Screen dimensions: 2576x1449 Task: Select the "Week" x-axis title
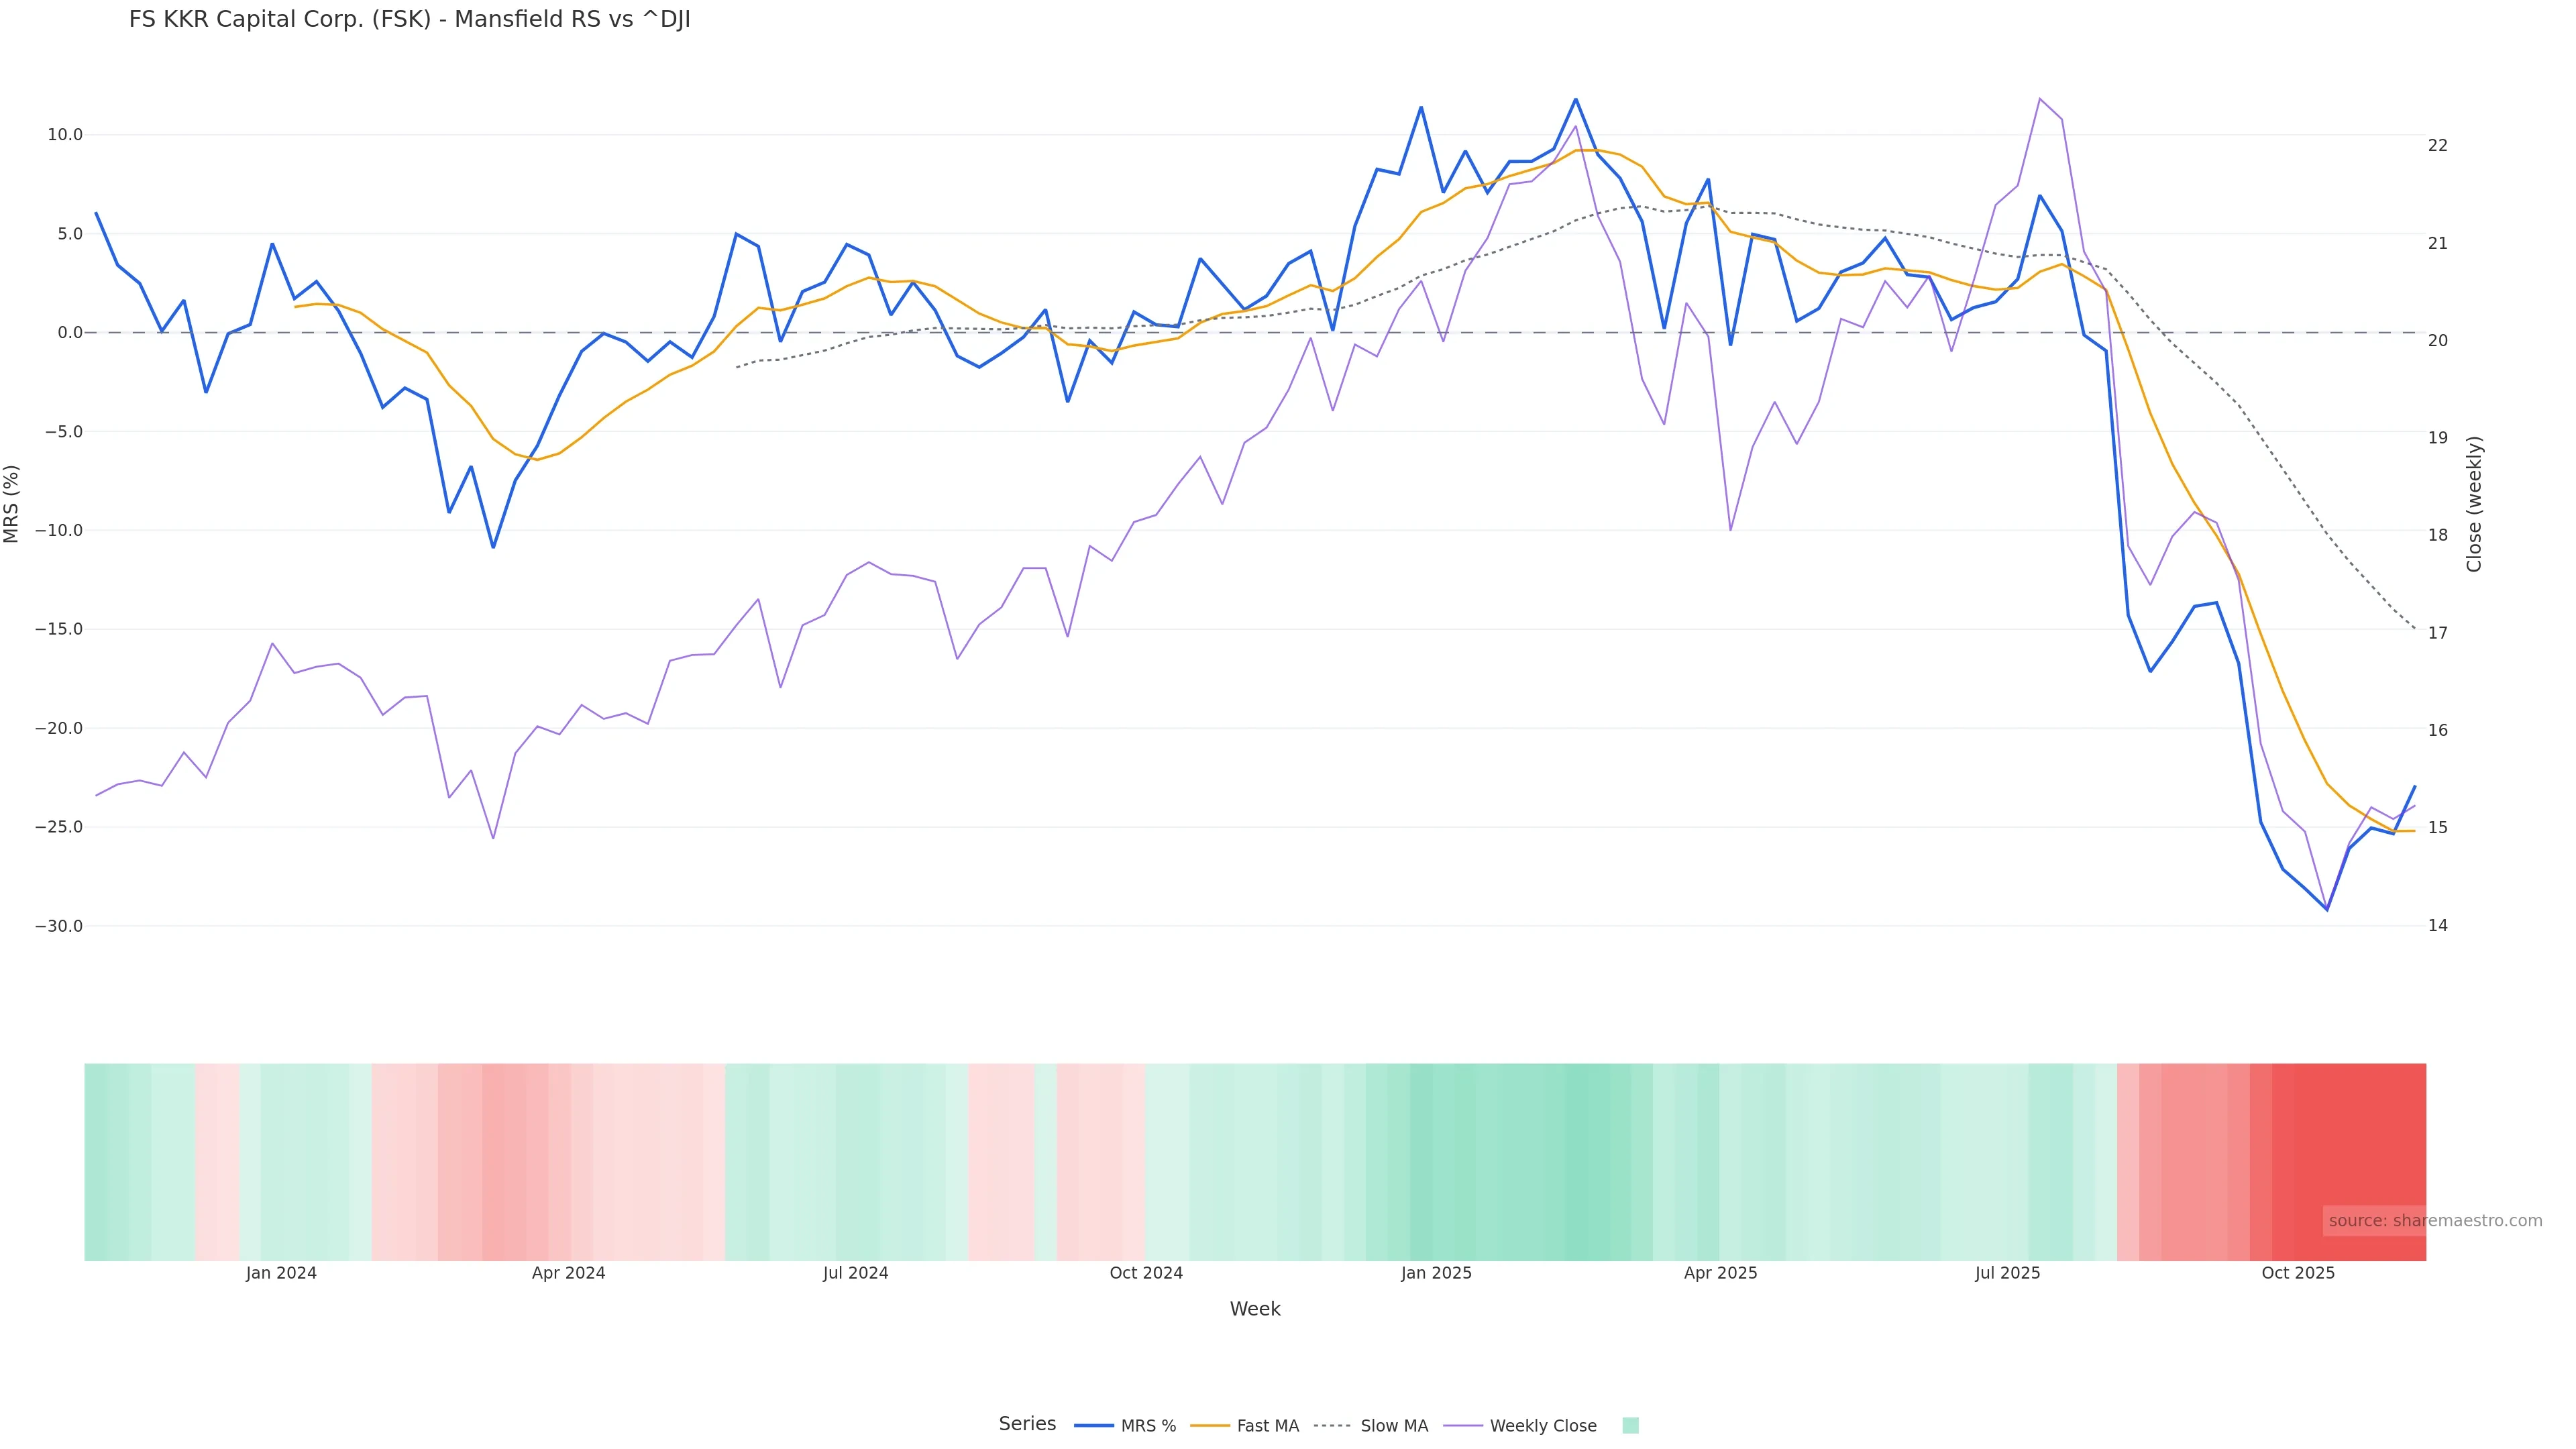pyautogui.click(x=1255, y=1309)
